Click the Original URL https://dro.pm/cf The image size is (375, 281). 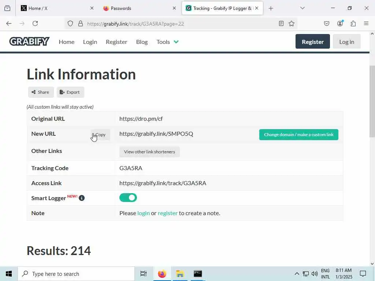click(141, 119)
